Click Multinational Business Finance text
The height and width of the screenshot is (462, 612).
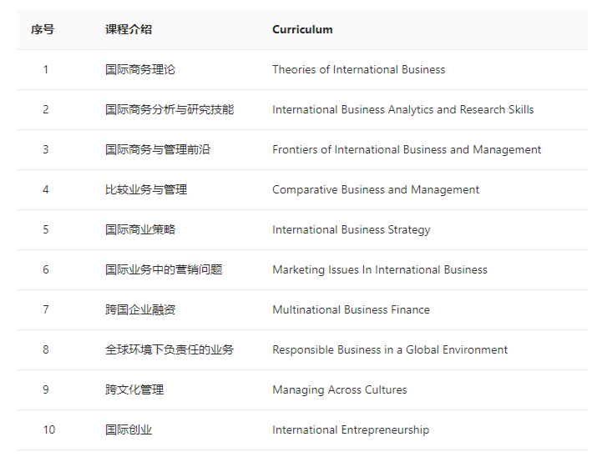pos(351,310)
